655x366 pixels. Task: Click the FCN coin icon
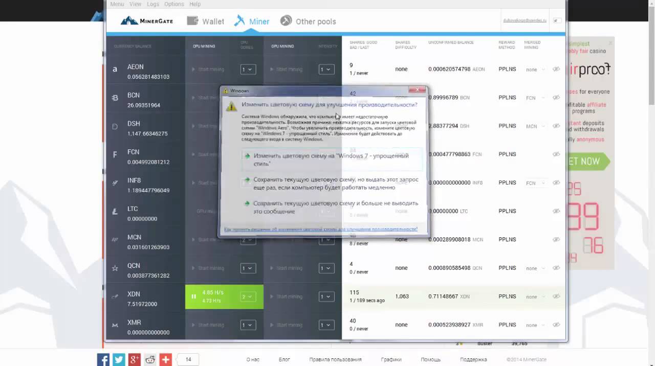click(115, 154)
